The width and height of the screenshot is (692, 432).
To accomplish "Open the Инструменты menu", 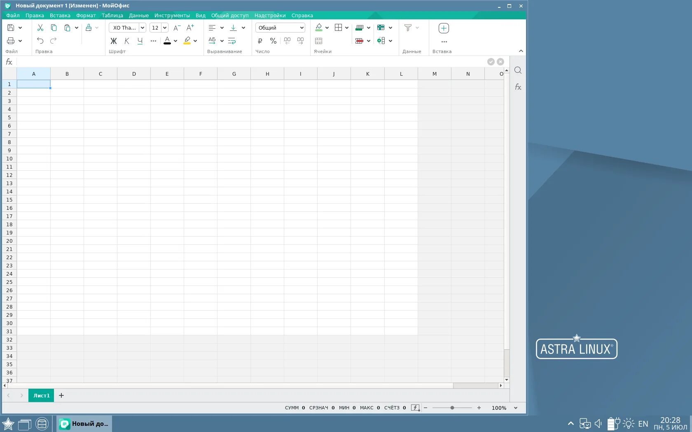I will pos(172,15).
